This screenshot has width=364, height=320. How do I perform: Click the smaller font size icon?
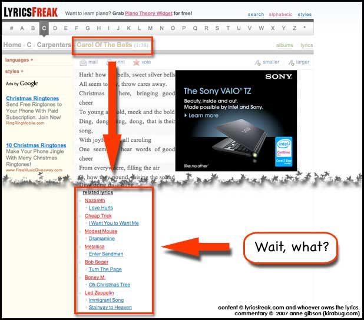257,62
